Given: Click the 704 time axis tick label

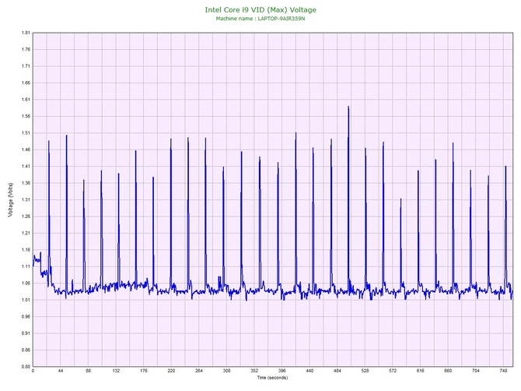Looking at the screenshot, I should (475, 371).
